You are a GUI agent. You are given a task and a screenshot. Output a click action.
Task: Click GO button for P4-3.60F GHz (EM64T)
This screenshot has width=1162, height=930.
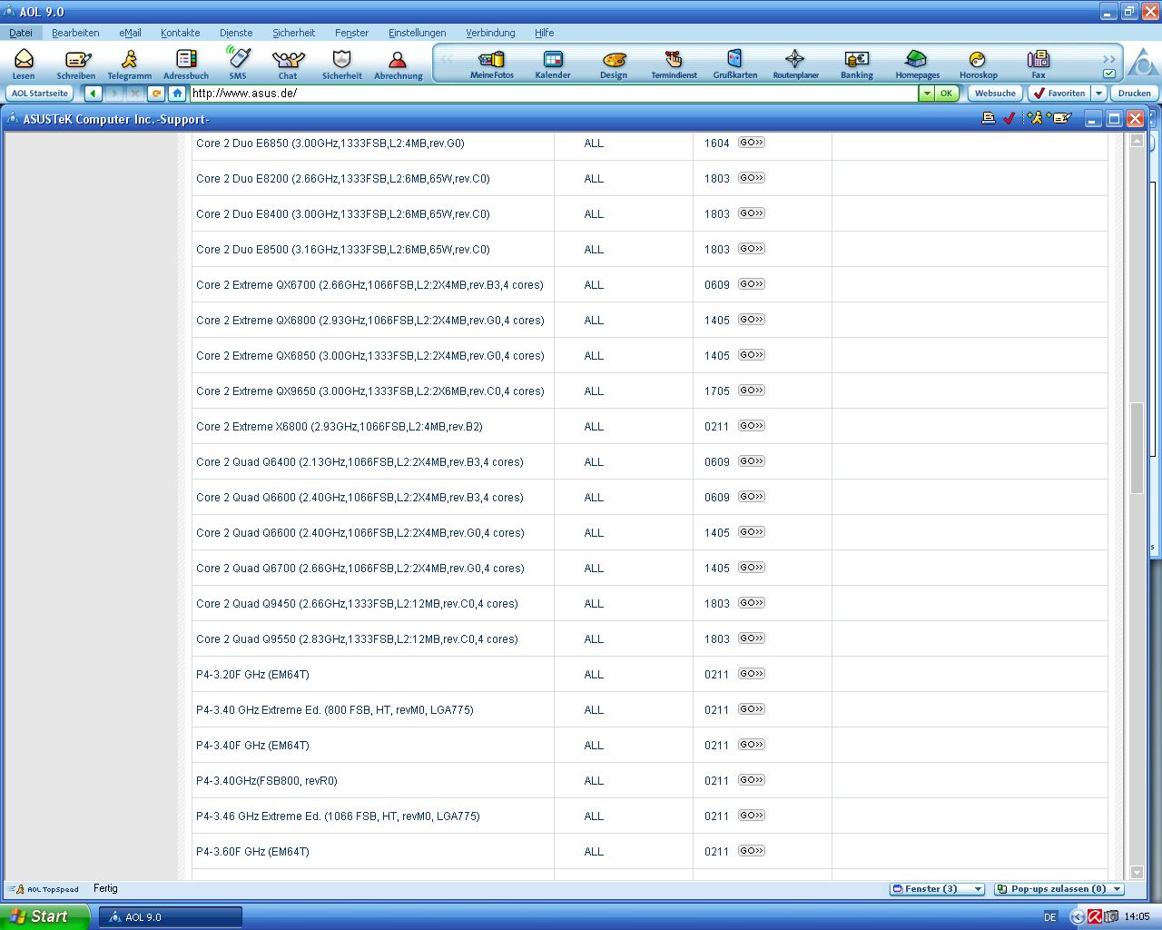752,851
